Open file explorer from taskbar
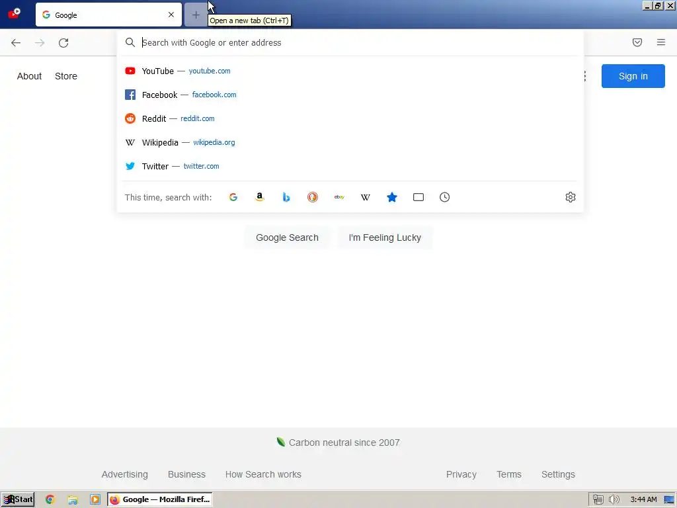Screen dimensions: 677x508 click(x=73, y=499)
